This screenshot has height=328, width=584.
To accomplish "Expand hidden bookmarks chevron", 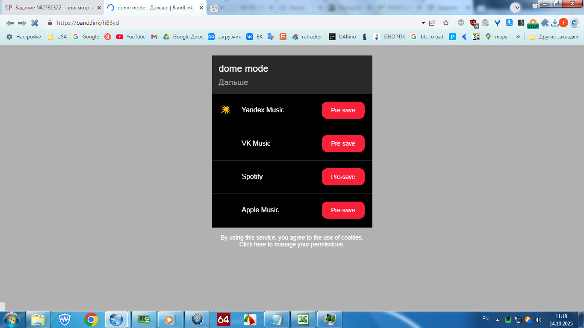I will [x=518, y=37].
